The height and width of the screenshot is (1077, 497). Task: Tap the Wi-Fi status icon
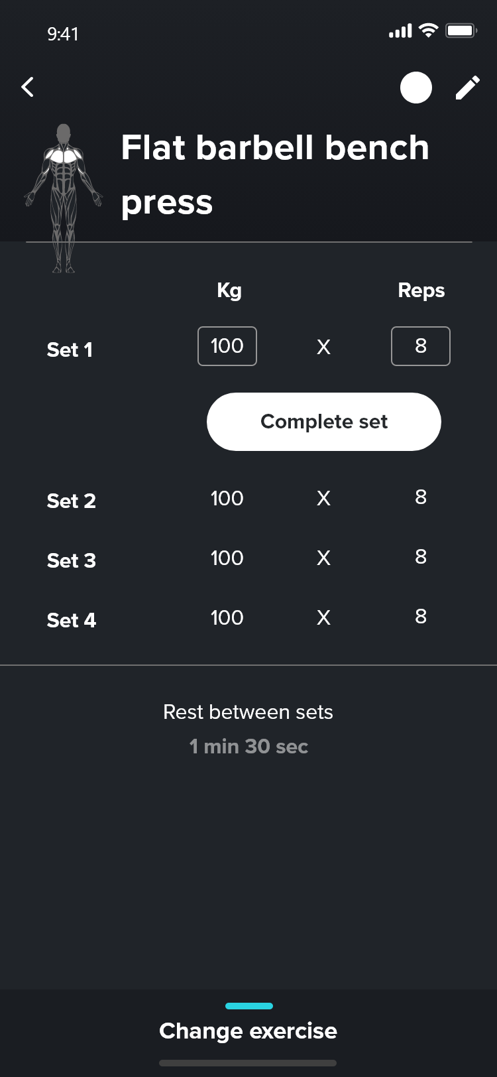[429, 31]
